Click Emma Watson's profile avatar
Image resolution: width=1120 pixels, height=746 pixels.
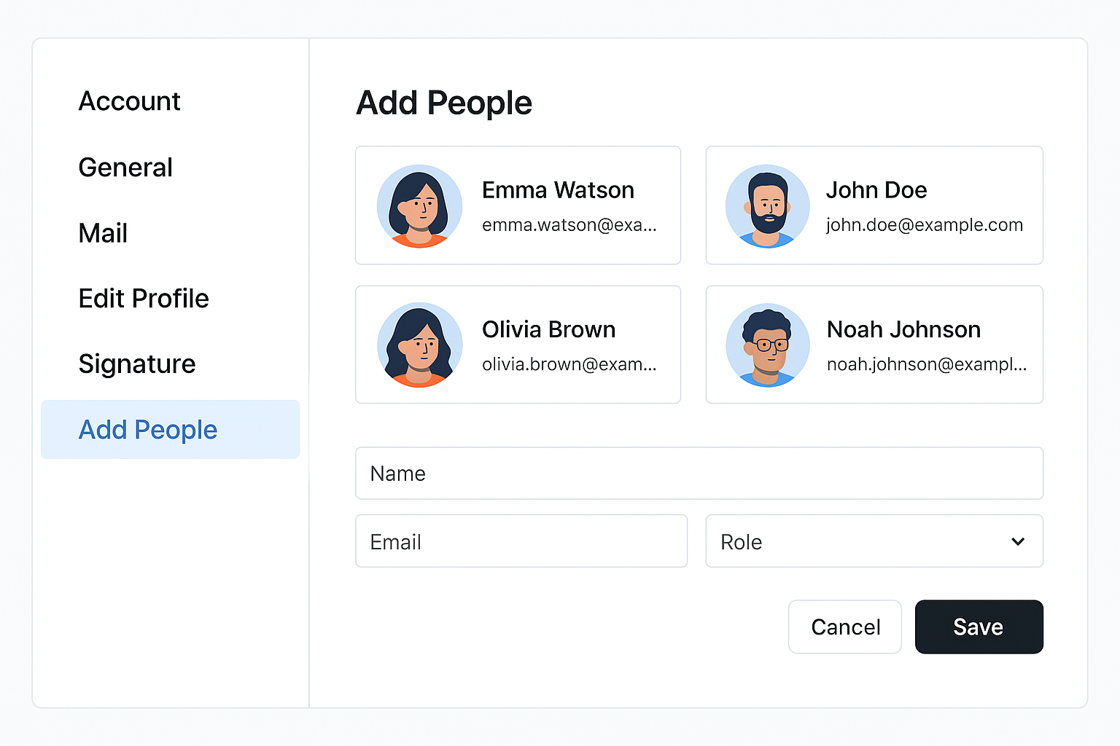pyautogui.click(x=419, y=205)
